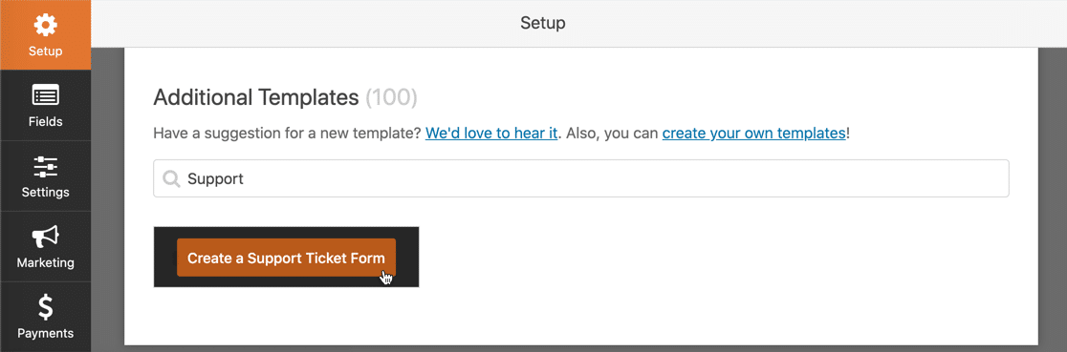Click the search magnifier icon
This screenshot has height=352, width=1067.
pos(171,178)
